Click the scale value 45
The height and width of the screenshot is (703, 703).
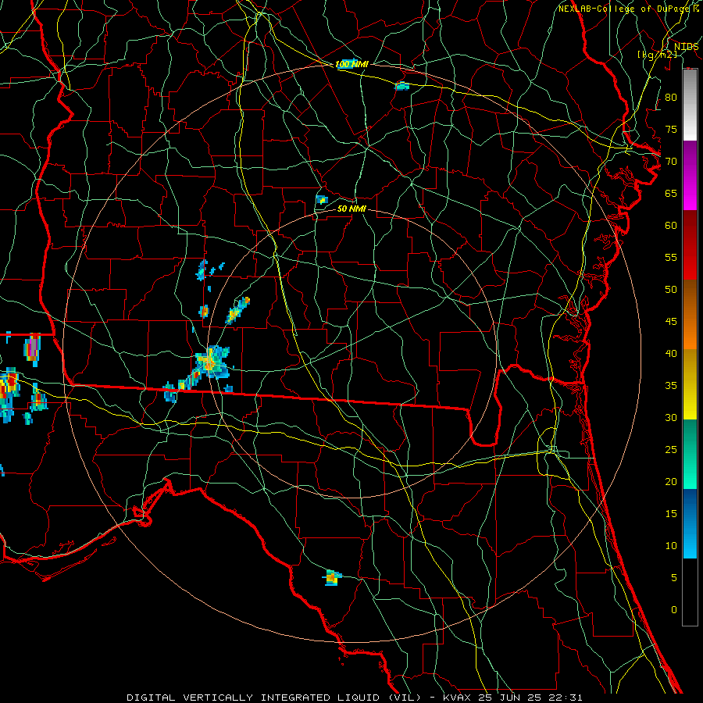click(671, 322)
